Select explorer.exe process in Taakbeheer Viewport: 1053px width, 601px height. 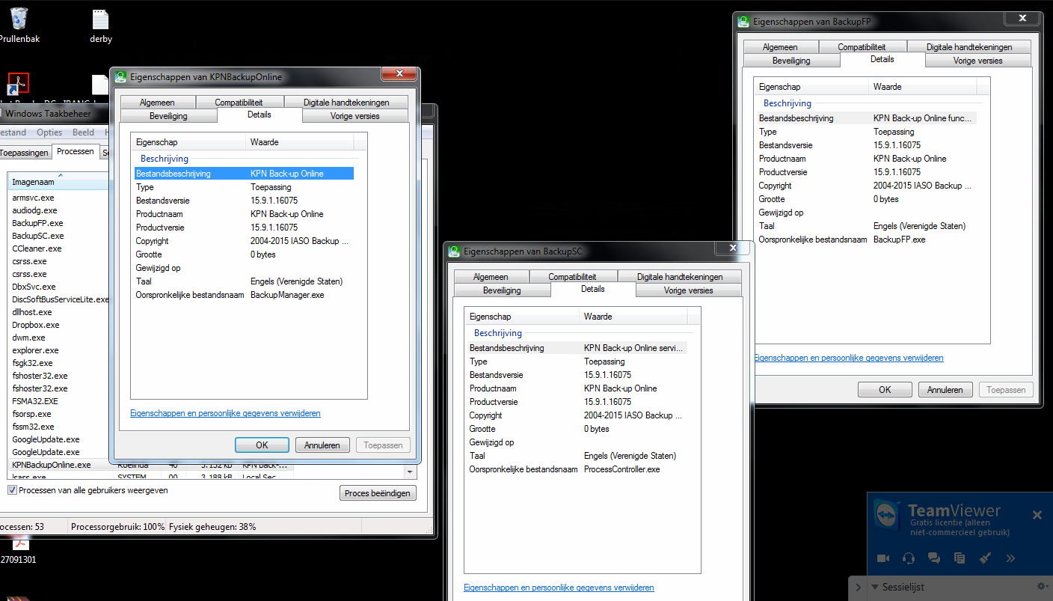coord(34,350)
